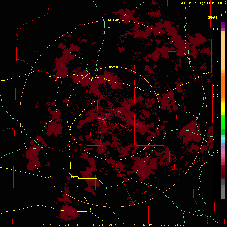Click the -1.3 scale value

(215, 185)
